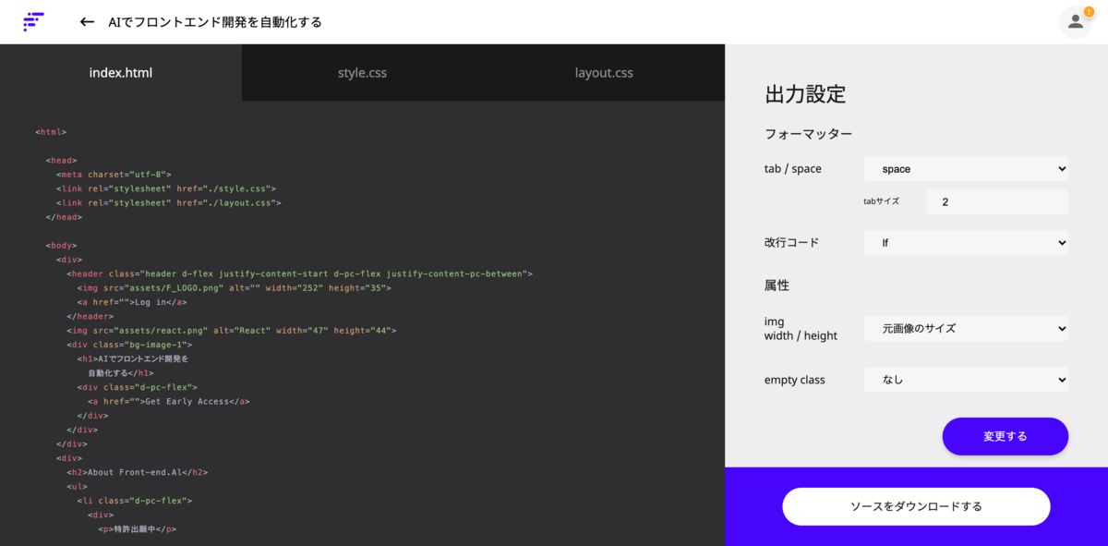Switch to the style.css tab
This screenshot has width=1108, height=546.
362,72
